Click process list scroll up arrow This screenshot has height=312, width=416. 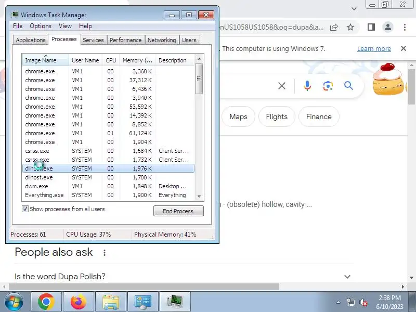(x=199, y=59)
